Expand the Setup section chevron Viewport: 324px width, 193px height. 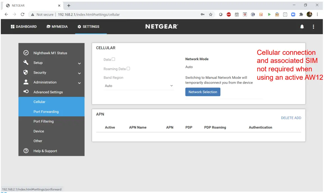pos(79,63)
